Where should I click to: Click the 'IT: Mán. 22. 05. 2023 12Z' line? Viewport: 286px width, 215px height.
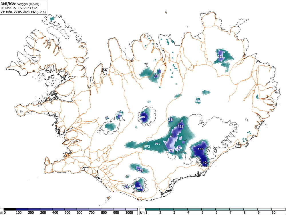[x=18, y=8]
